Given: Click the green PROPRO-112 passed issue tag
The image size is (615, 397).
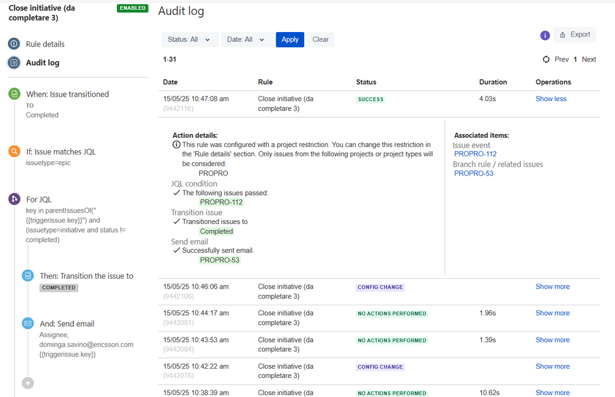Looking at the screenshot, I should click(x=221, y=202).
